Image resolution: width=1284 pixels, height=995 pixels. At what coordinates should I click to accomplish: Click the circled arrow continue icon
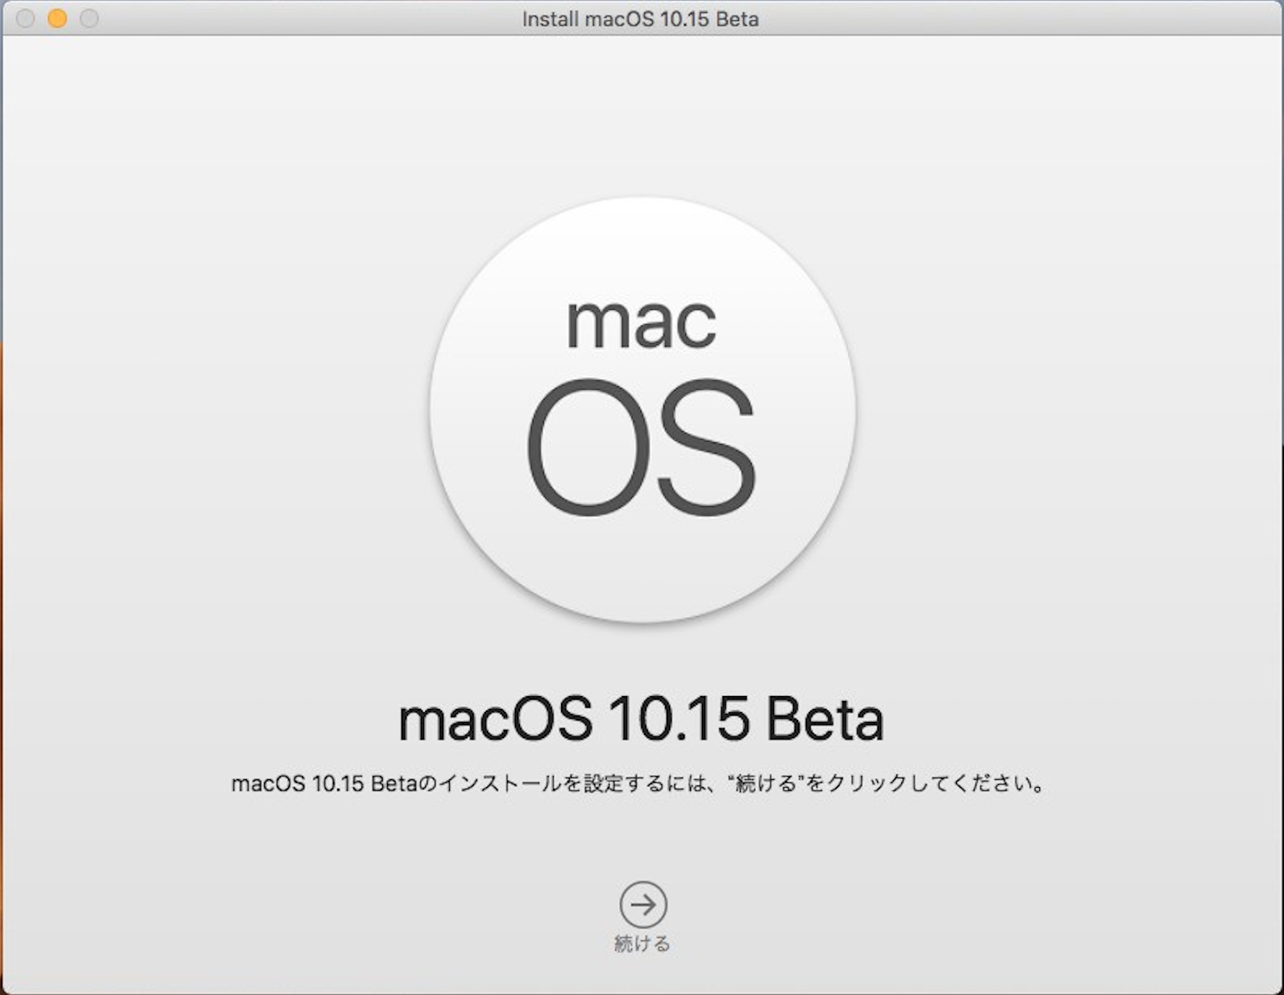click(643, 905)
